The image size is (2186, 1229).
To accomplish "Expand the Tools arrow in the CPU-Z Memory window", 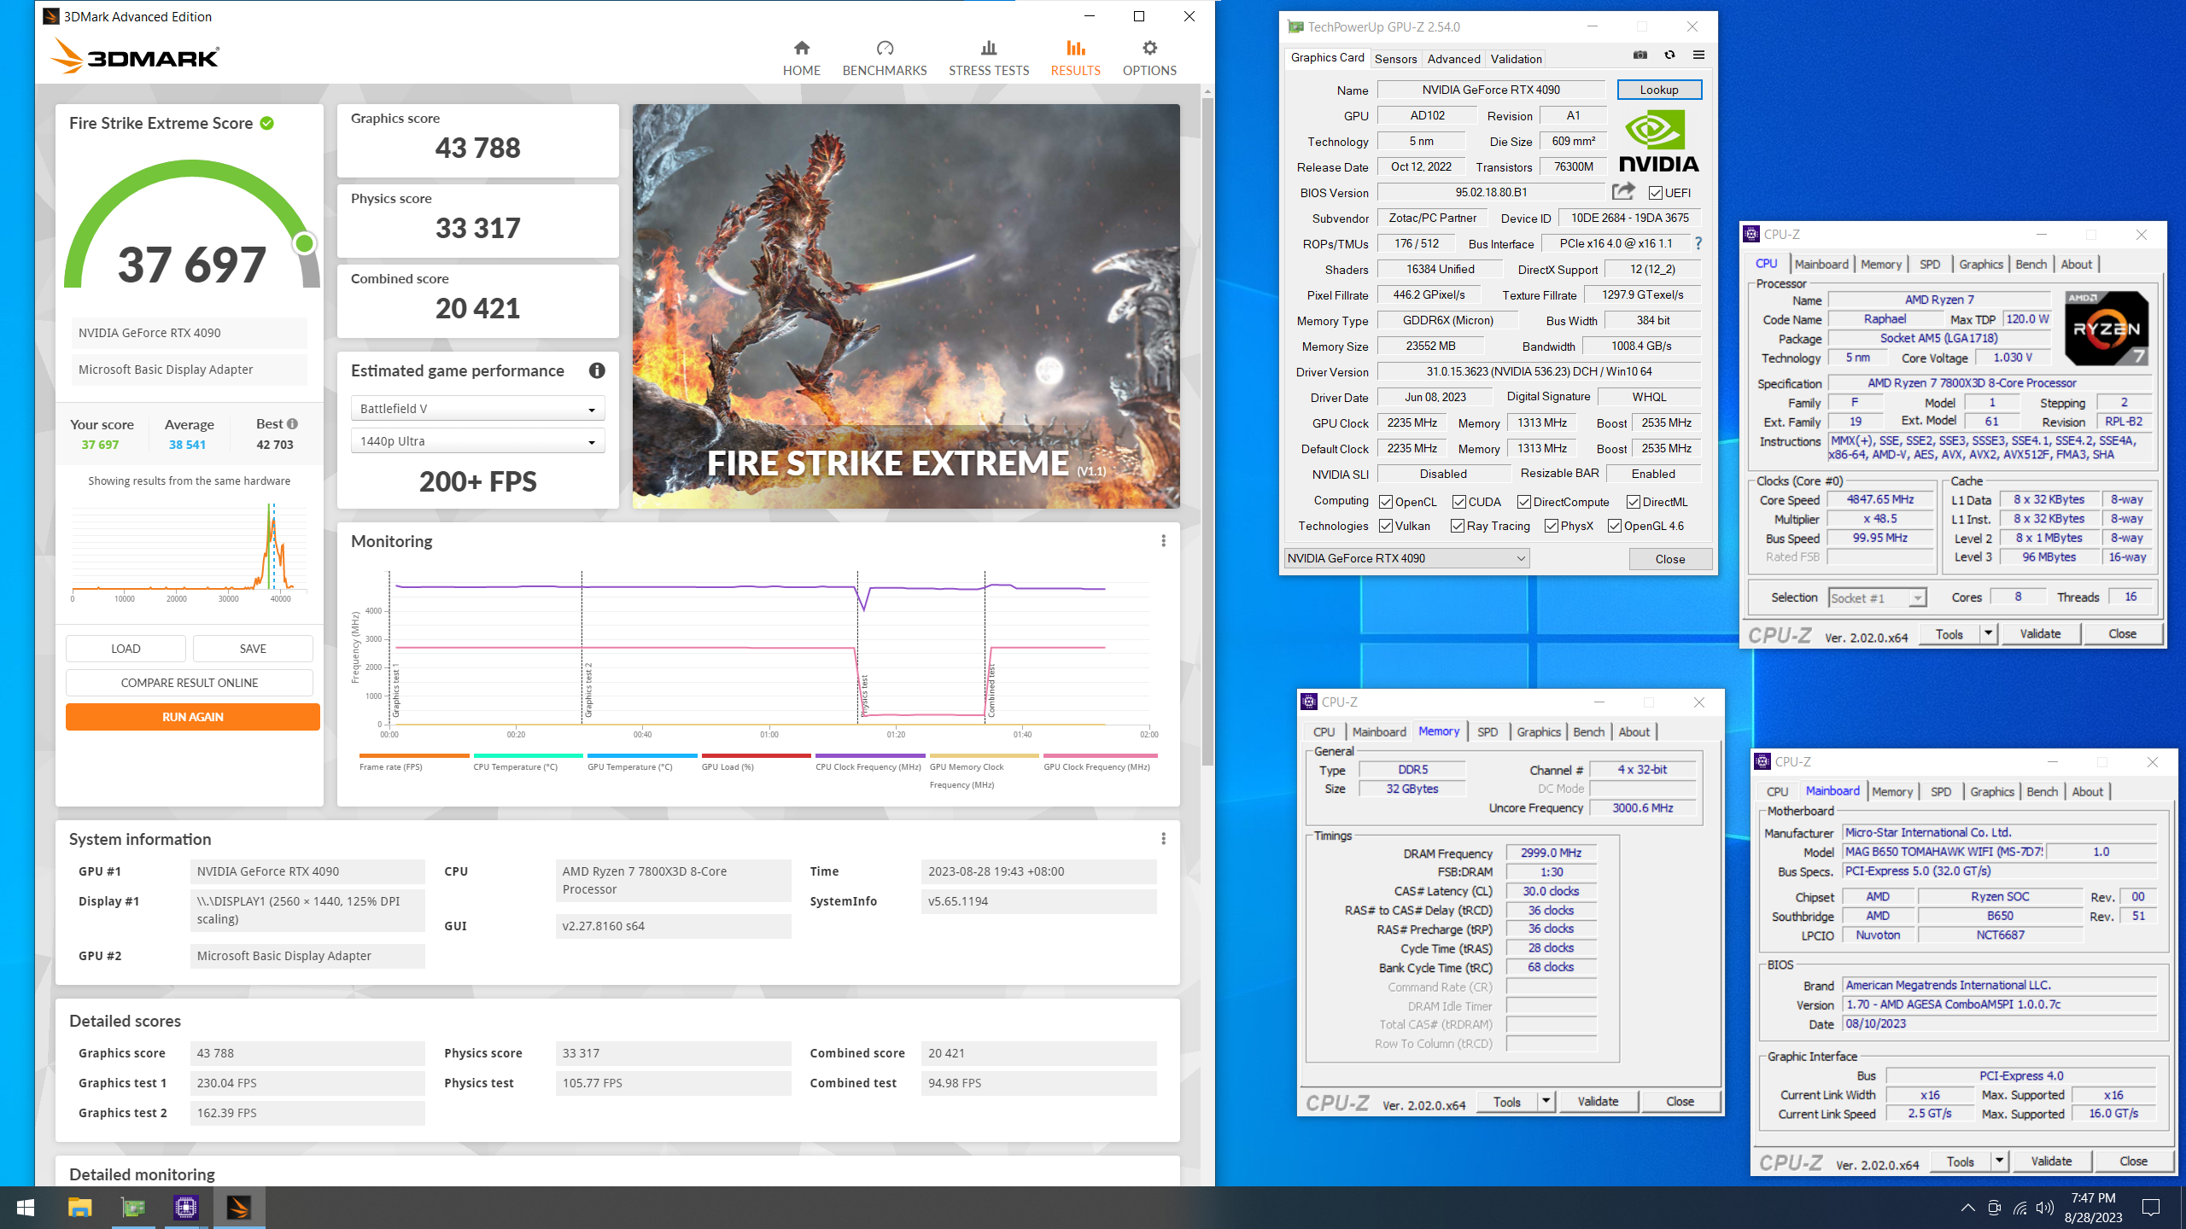I will click(1546, 1101).
